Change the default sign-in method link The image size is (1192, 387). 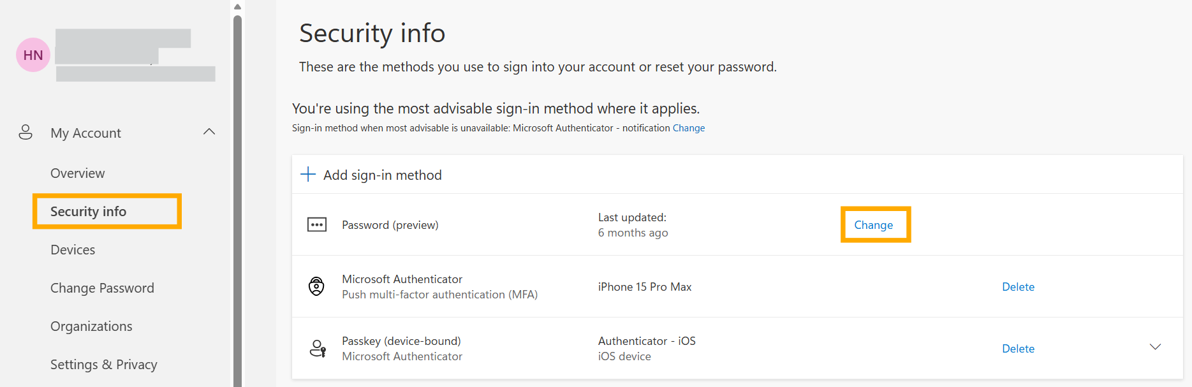[689, 128]
